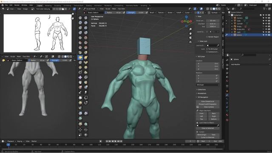Open the XYZ Euler rotation dropdown
The width and height of the screenshot is (272, 153).
208,85
